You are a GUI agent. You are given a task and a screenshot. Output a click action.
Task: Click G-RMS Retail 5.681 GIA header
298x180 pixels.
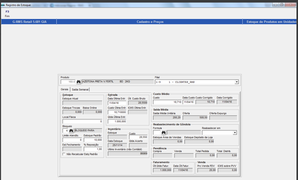coord(29,22)
